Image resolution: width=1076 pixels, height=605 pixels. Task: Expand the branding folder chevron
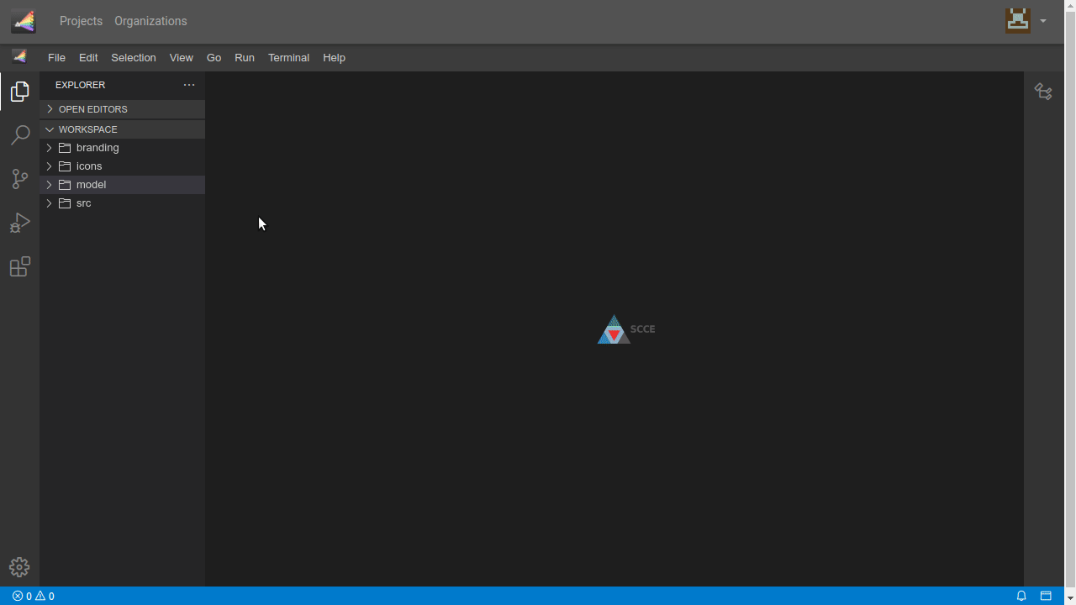50,148
